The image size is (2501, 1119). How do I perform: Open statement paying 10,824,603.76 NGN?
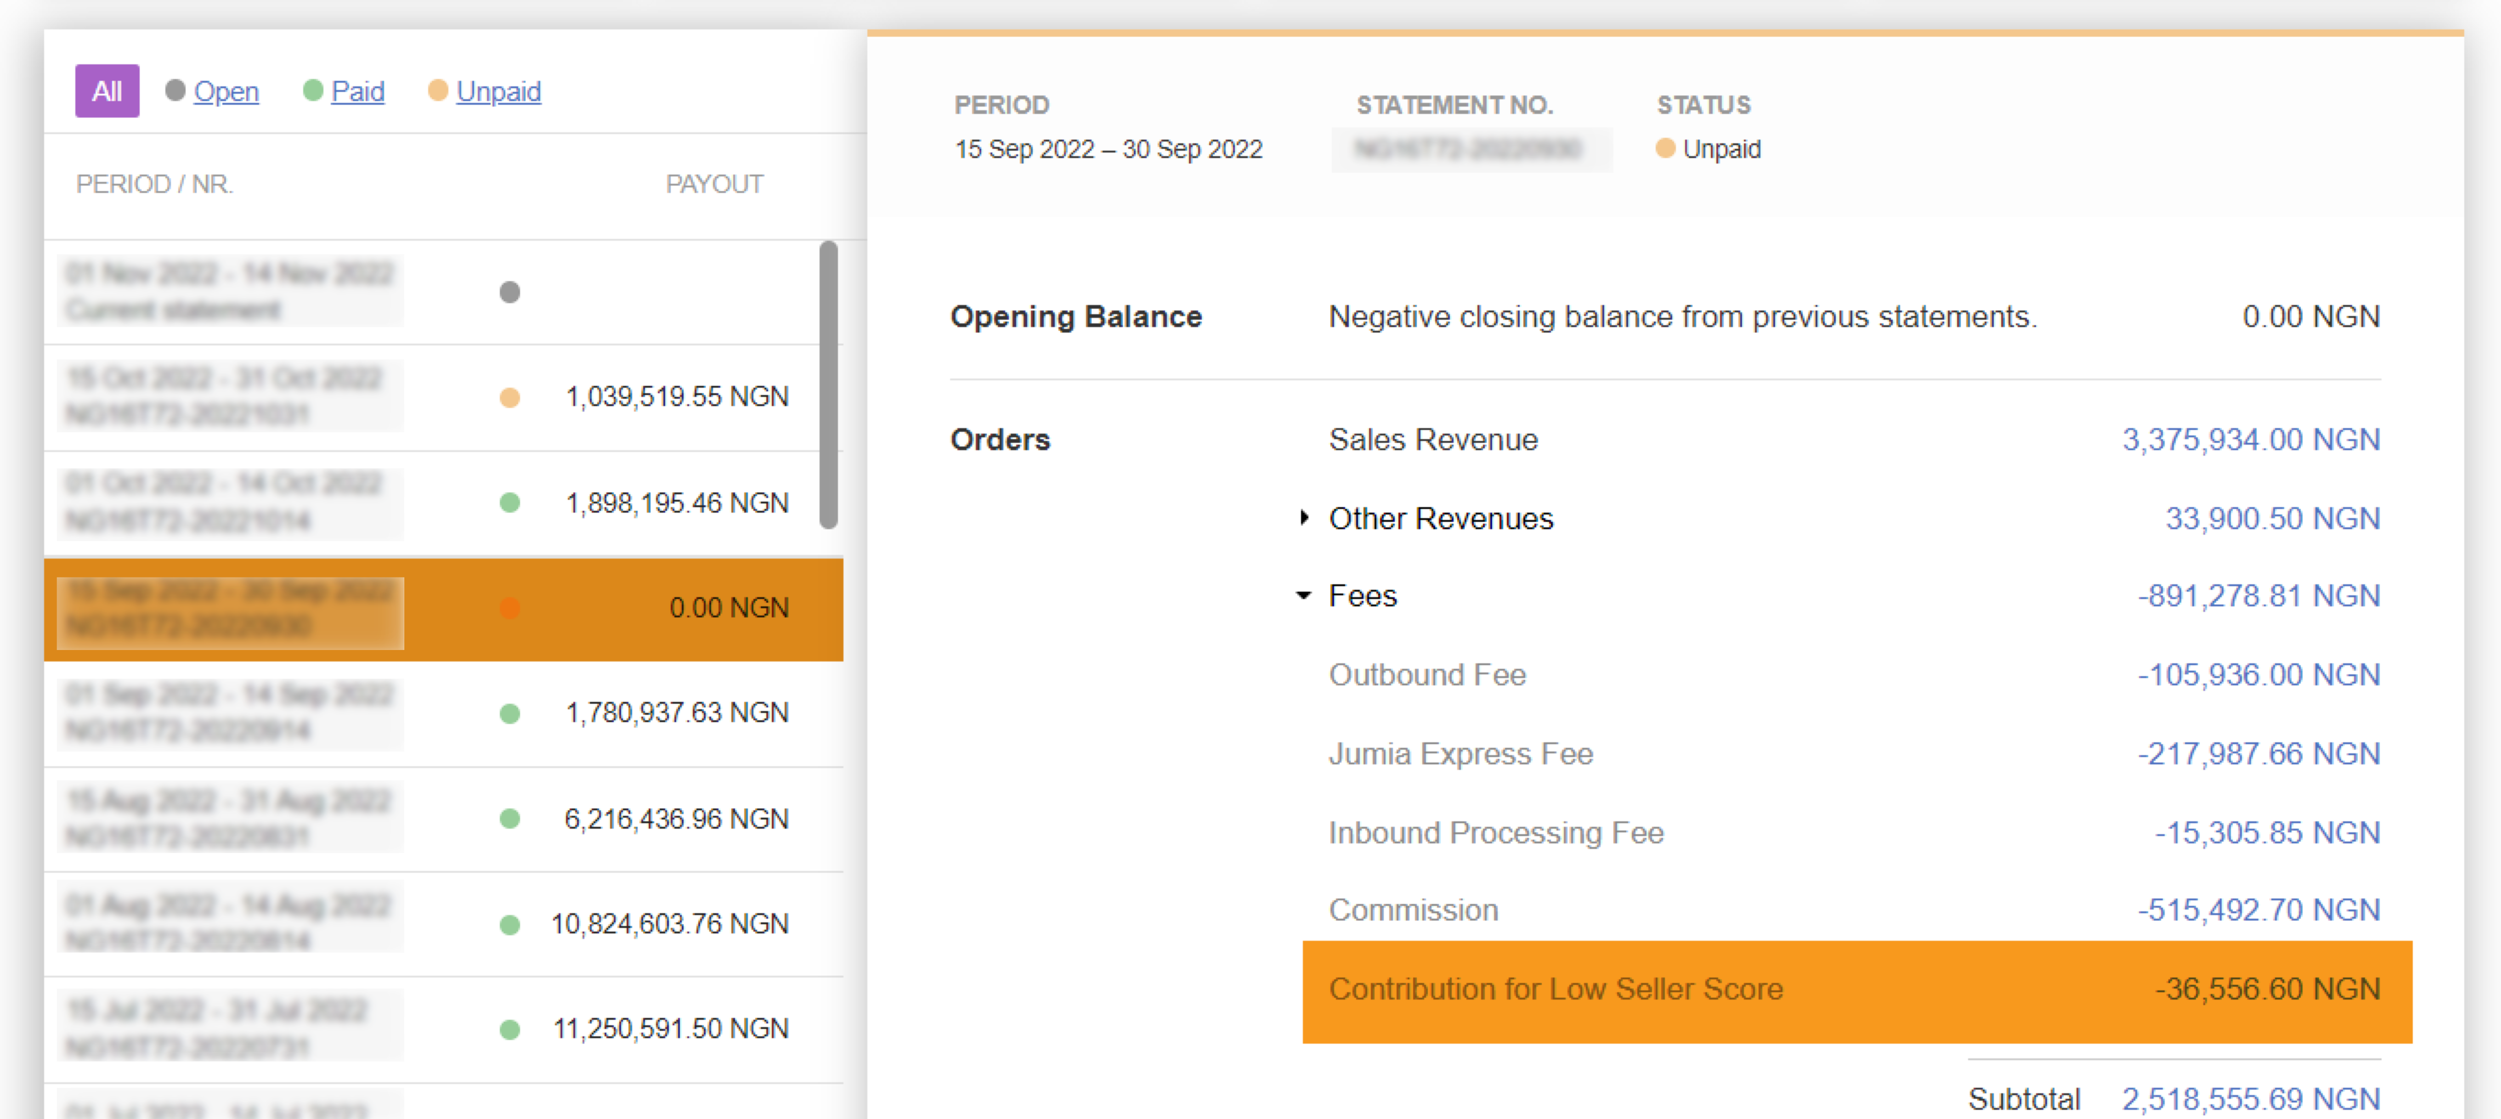[x=669, y=924]
